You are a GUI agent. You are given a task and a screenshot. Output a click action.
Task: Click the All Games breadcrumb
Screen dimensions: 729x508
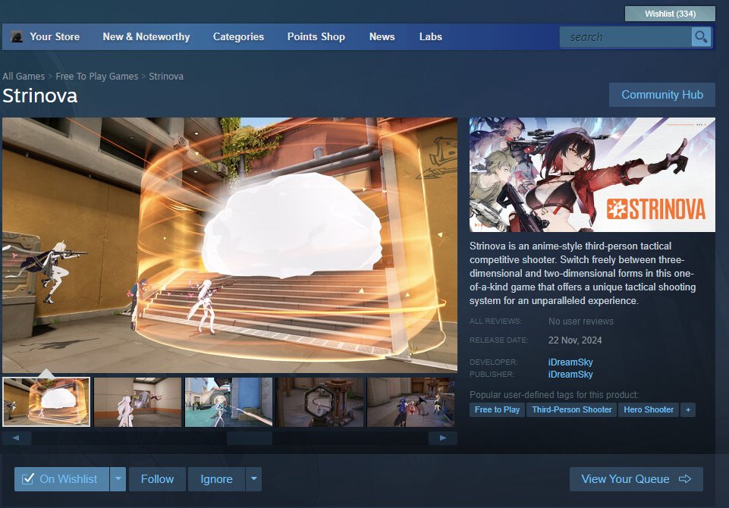coord(24,77)
